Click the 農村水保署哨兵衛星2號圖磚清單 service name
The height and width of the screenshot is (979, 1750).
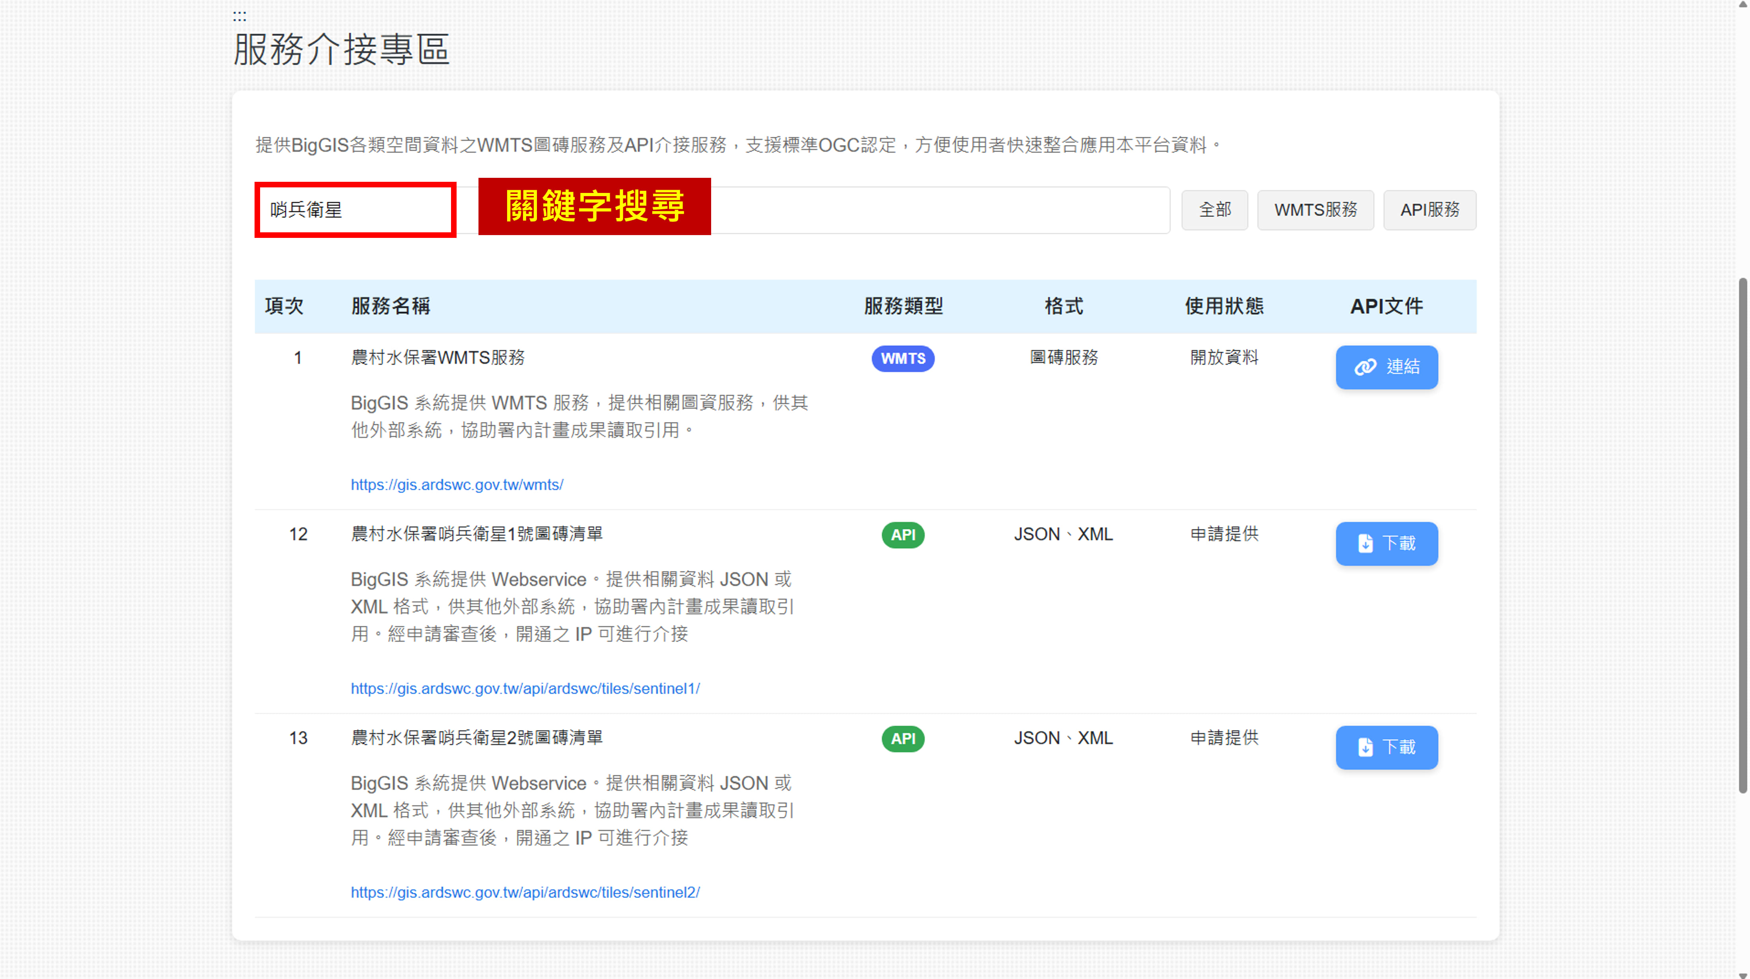[476, 738]
